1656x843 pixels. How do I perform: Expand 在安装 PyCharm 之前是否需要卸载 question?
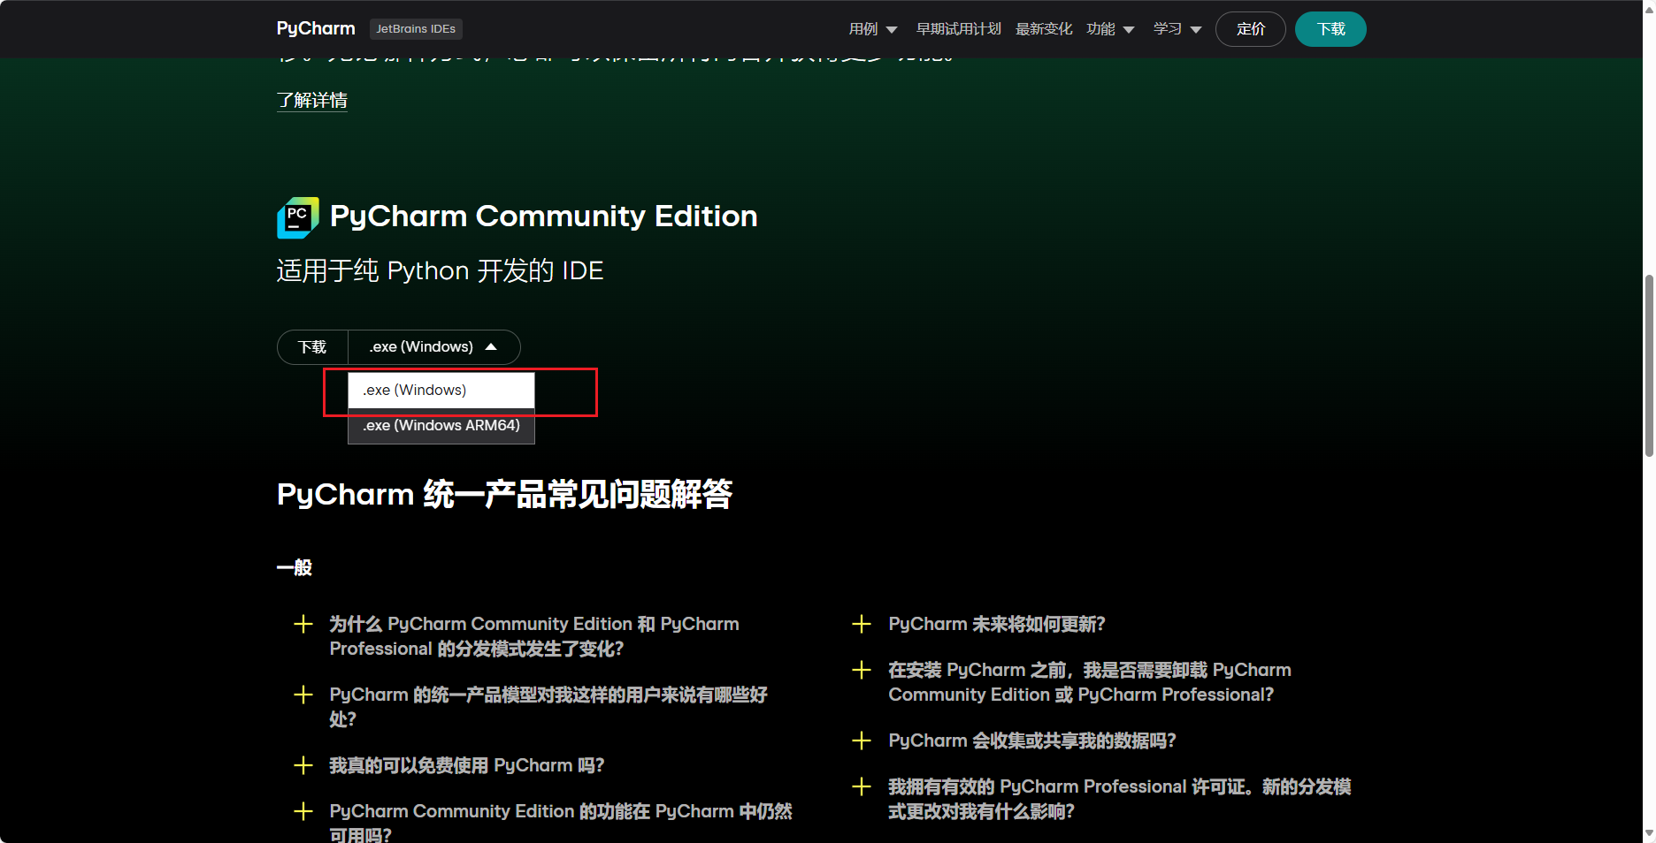tap(1090, 682)
